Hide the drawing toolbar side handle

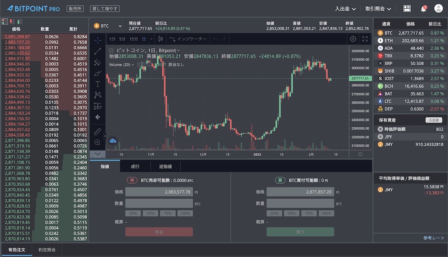coord(105,136)
